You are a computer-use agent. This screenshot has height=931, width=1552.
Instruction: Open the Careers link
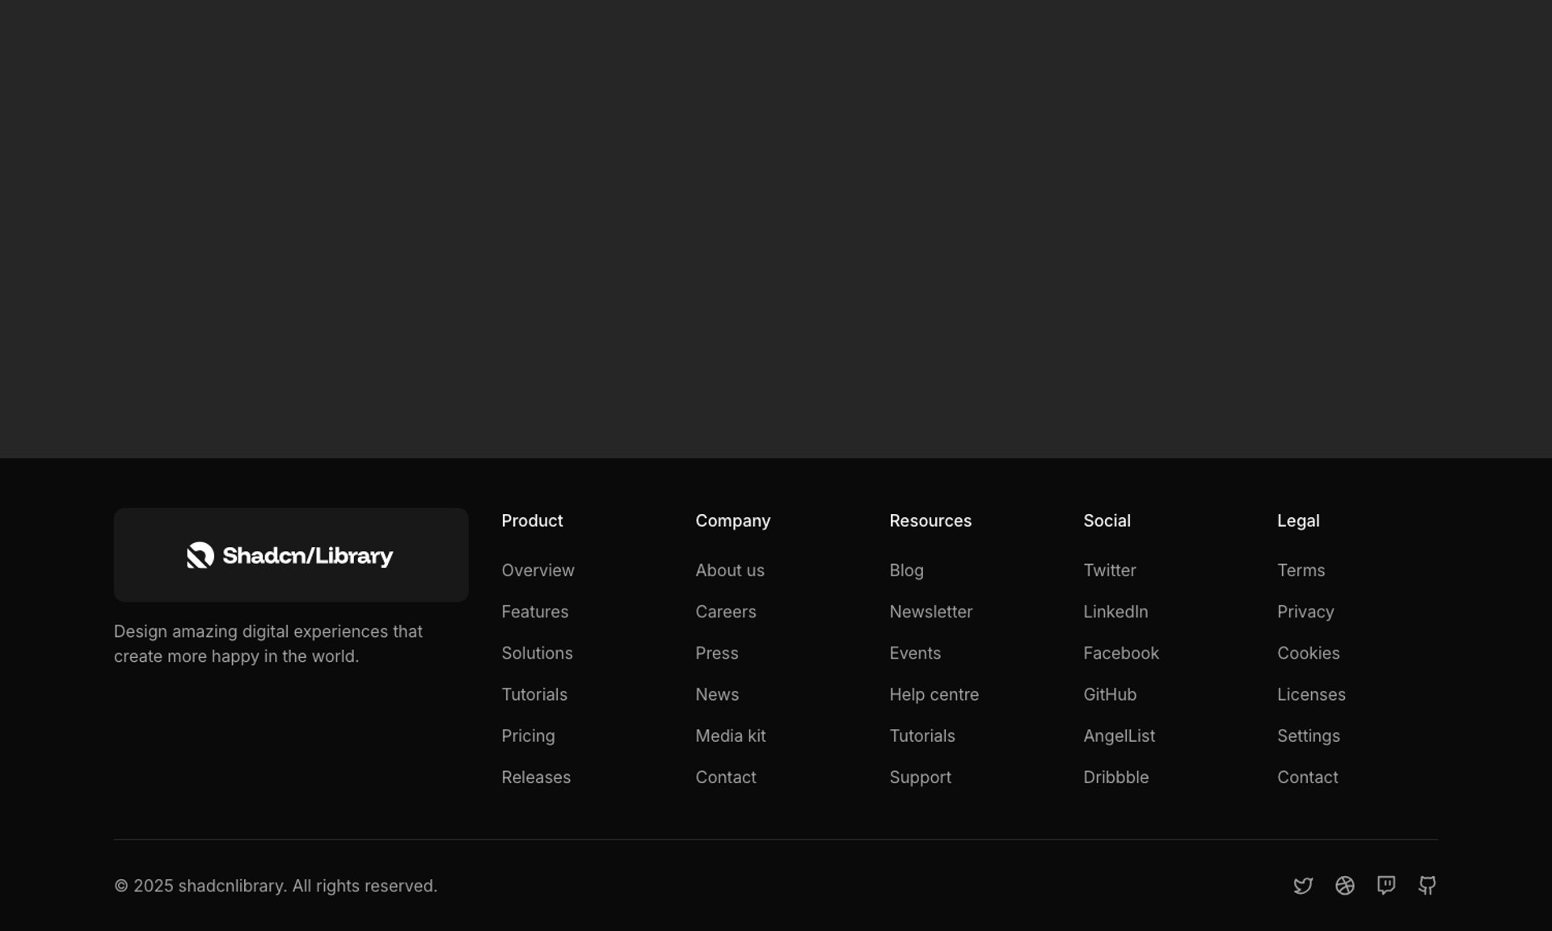[726, 612]
